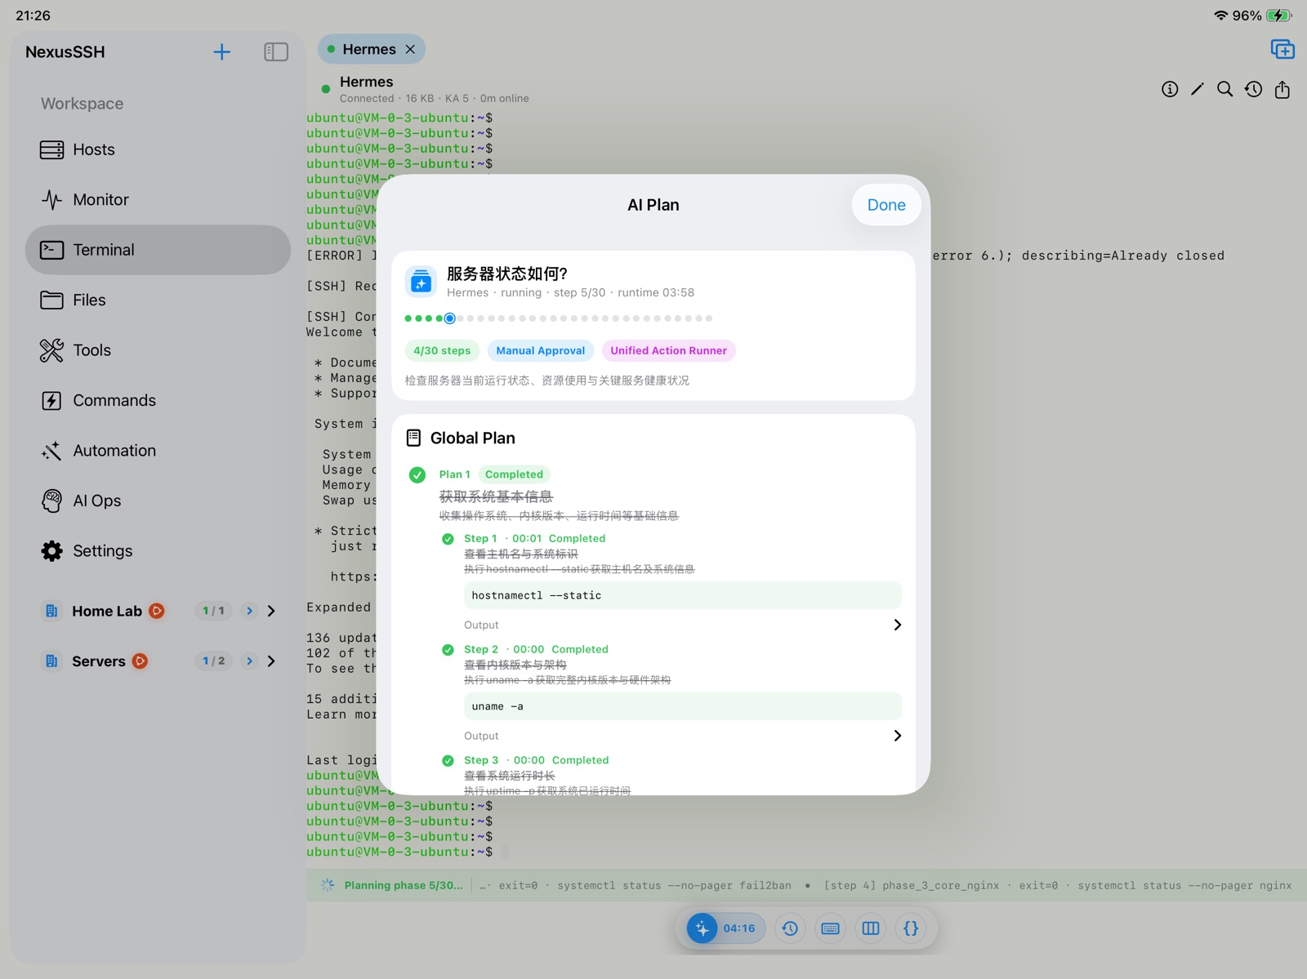The width and height of the screenshot is (1307, 979).
Task: Toggle split columns icon in bottom toolbar
Action: click(871, 928)
